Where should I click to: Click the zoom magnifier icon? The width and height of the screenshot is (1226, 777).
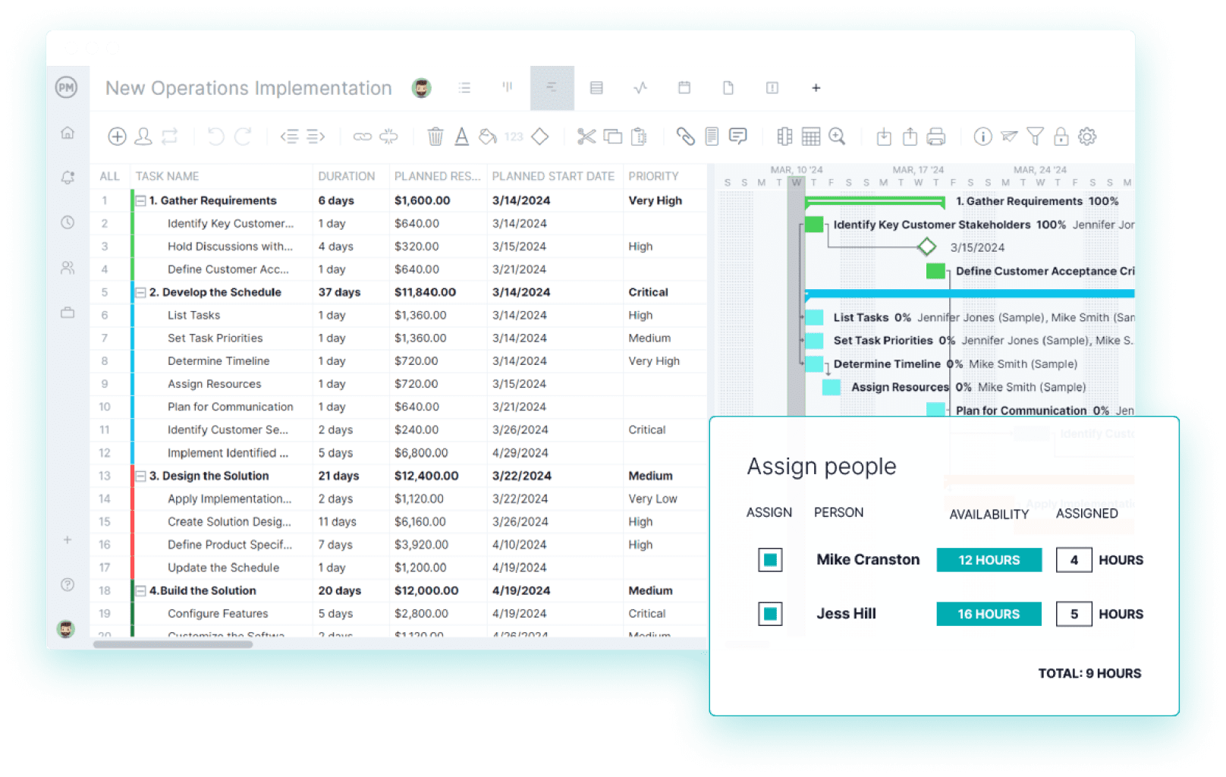[837, 137]
